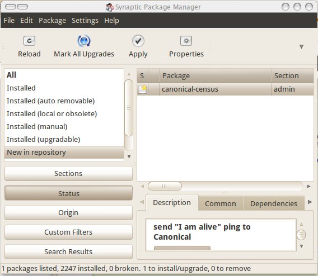Viewport: 318px width, 276px height.
Task: Click package list scroll-right arrow
Action: pyautogui.click(x=308, y=186)
